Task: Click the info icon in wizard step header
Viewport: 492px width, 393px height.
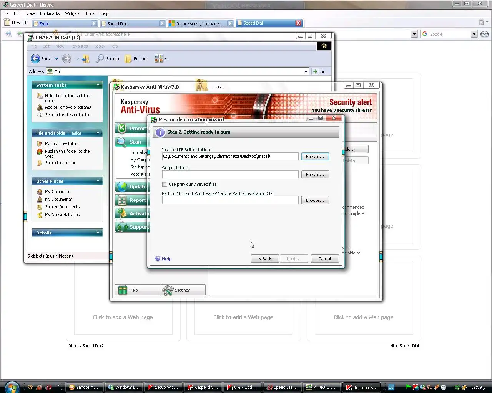Action: pyautogui.click(x=160, y=132)
